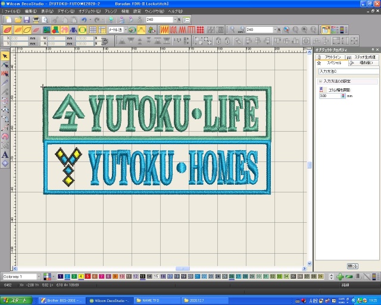Click the blue diamond tool below Lettering

coord(5,163)
